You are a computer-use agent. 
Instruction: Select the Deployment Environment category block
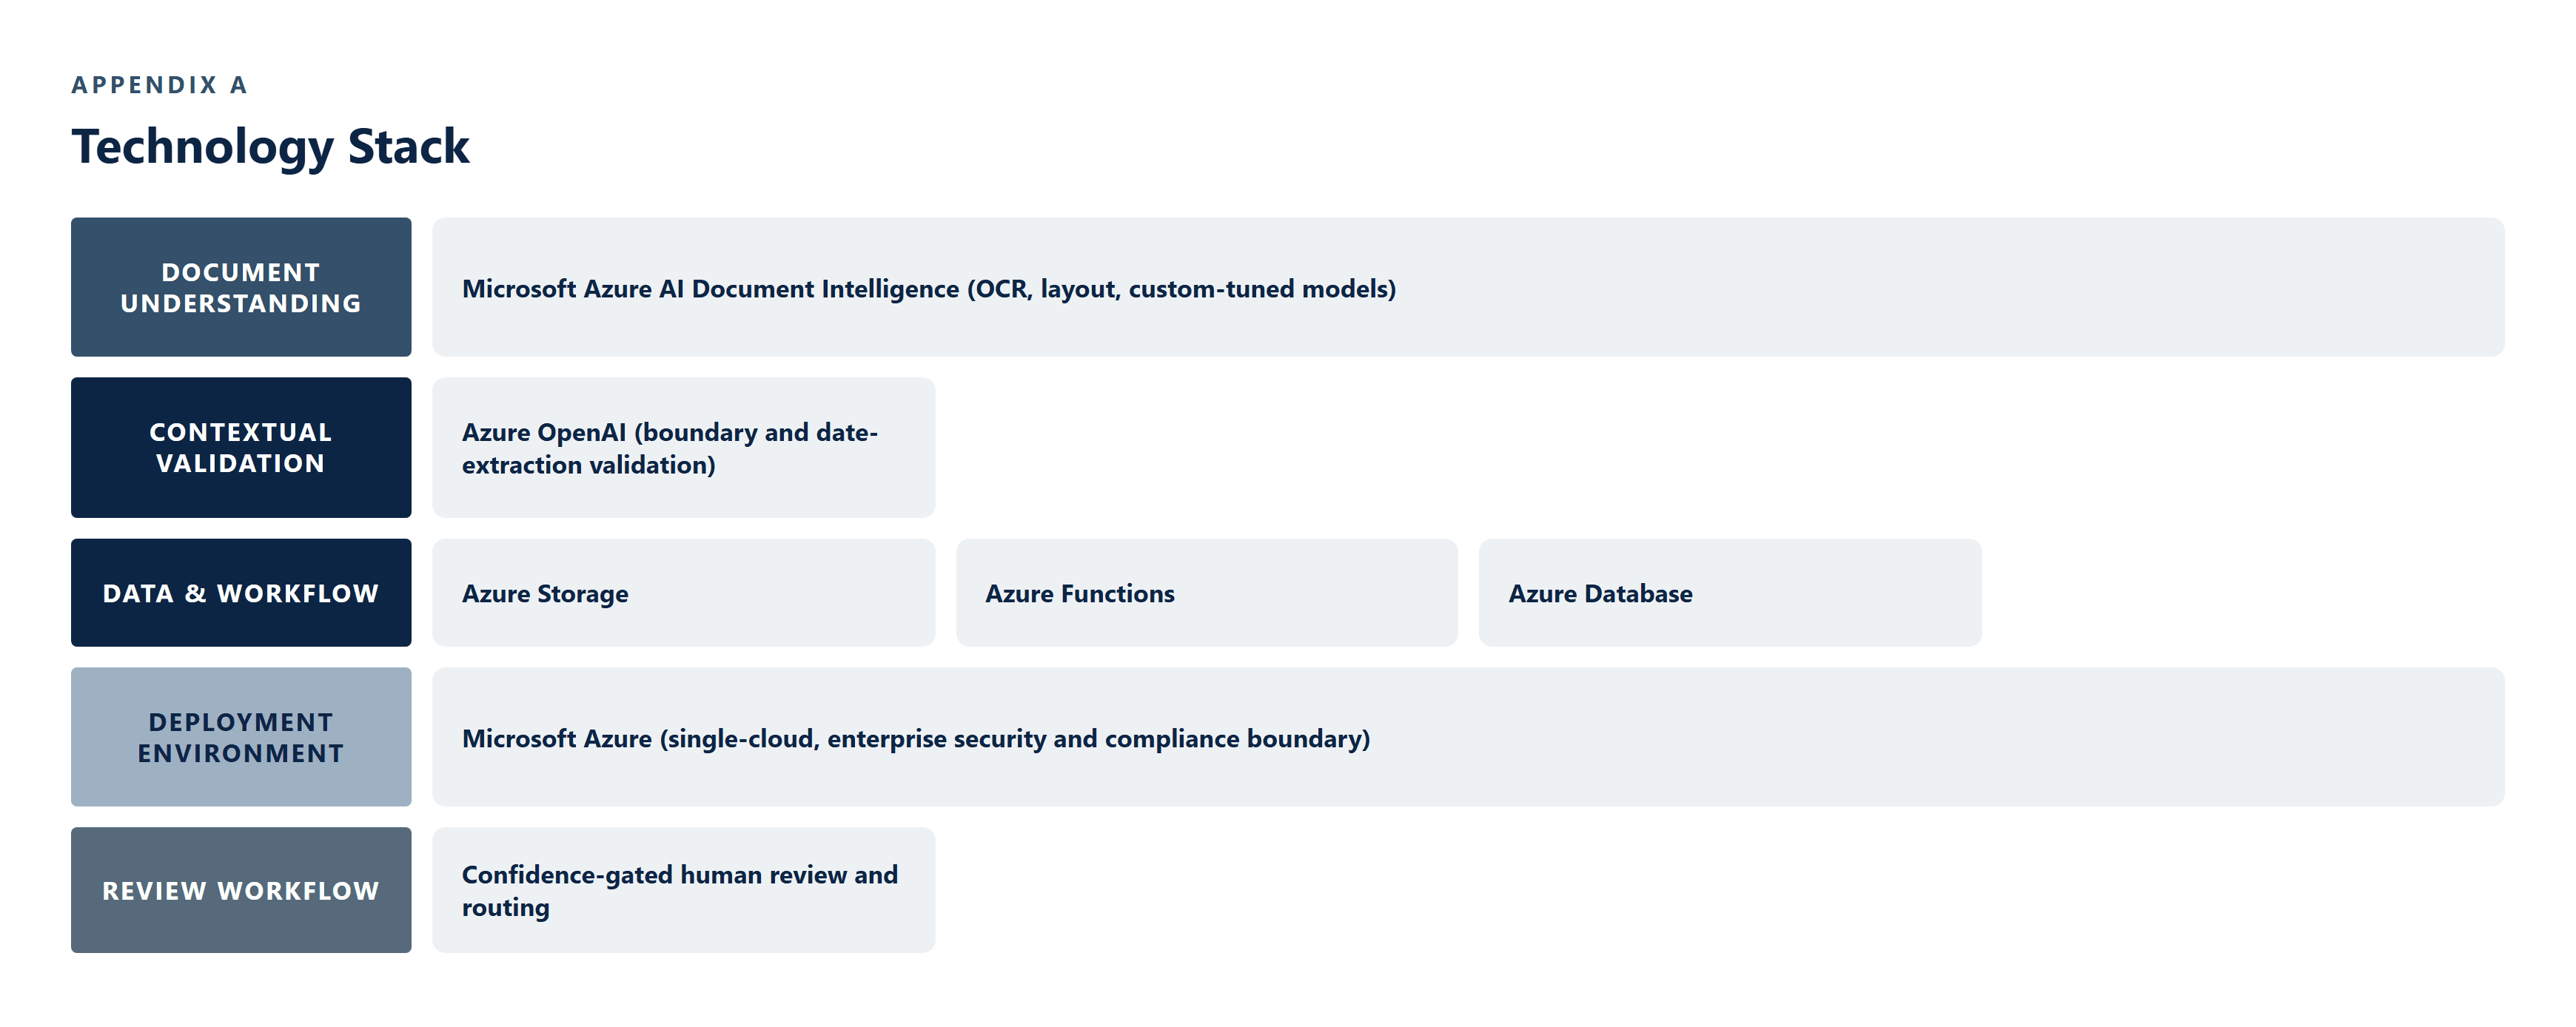(x=241, y=737)
